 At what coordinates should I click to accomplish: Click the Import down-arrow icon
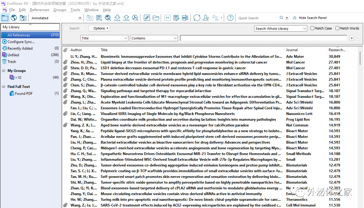(x=117, y=18)
